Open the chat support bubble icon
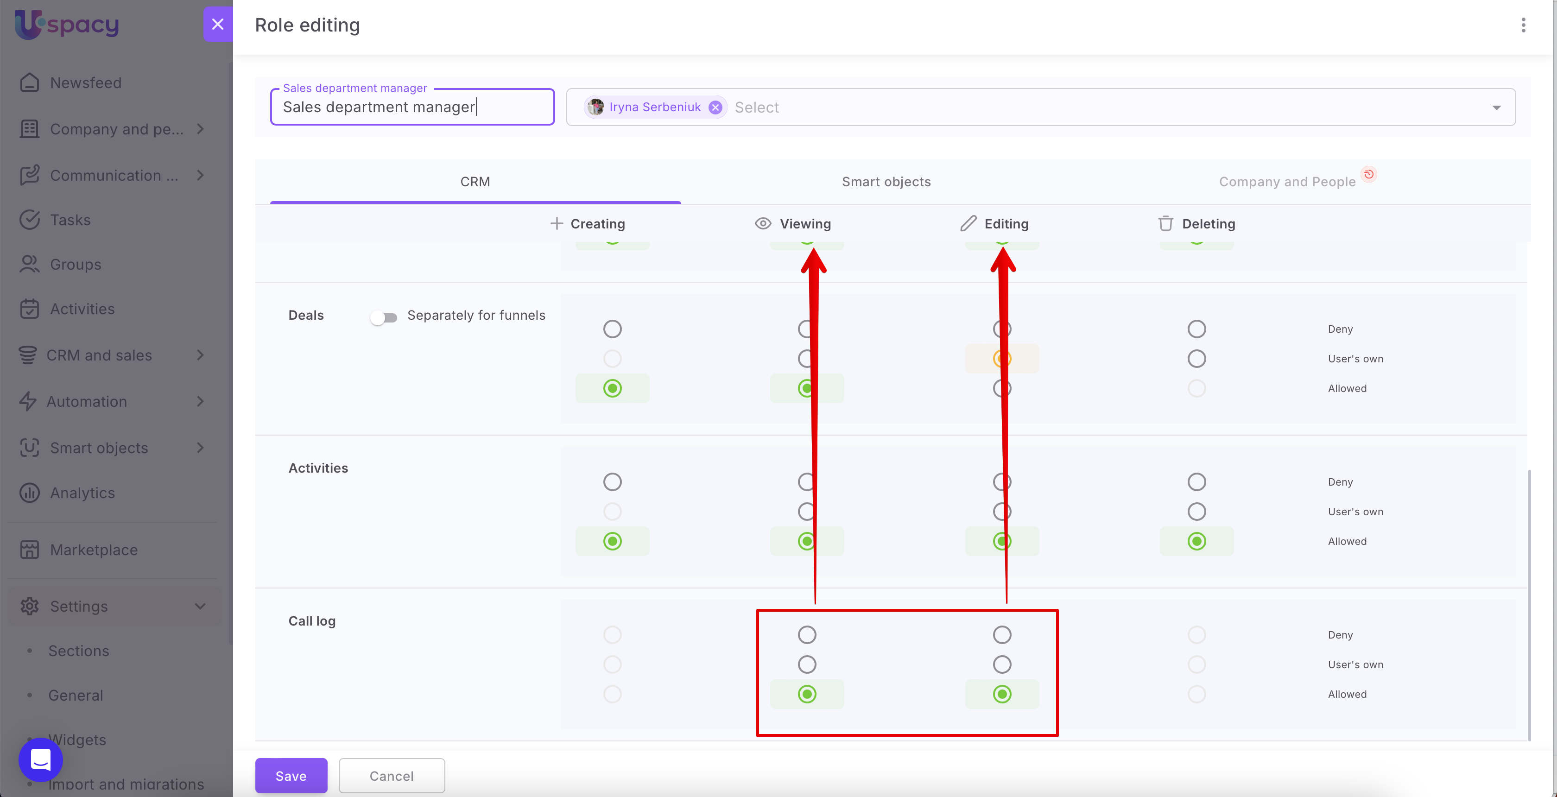Image resolution: width=1557 pixels, height=797 pixels. [40, 759]
